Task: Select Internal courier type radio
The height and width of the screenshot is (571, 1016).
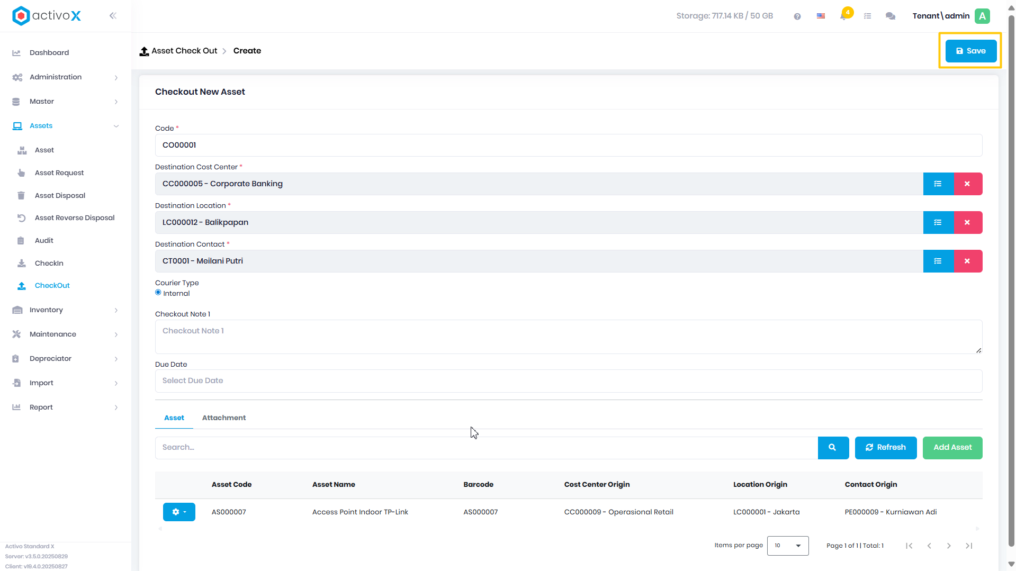Action: pos(158,293)
